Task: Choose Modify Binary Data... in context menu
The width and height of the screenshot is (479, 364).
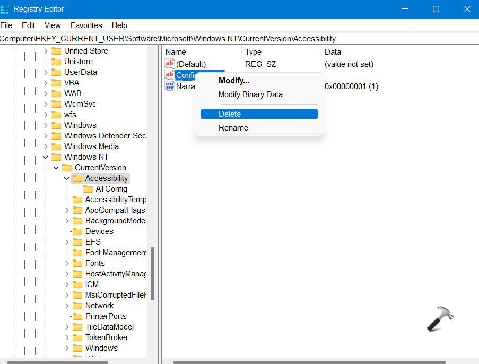Action: click(x=259, y=94)
